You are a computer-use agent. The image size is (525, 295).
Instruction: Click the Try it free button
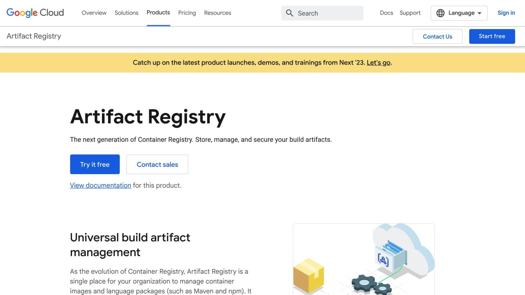[95, 164]
